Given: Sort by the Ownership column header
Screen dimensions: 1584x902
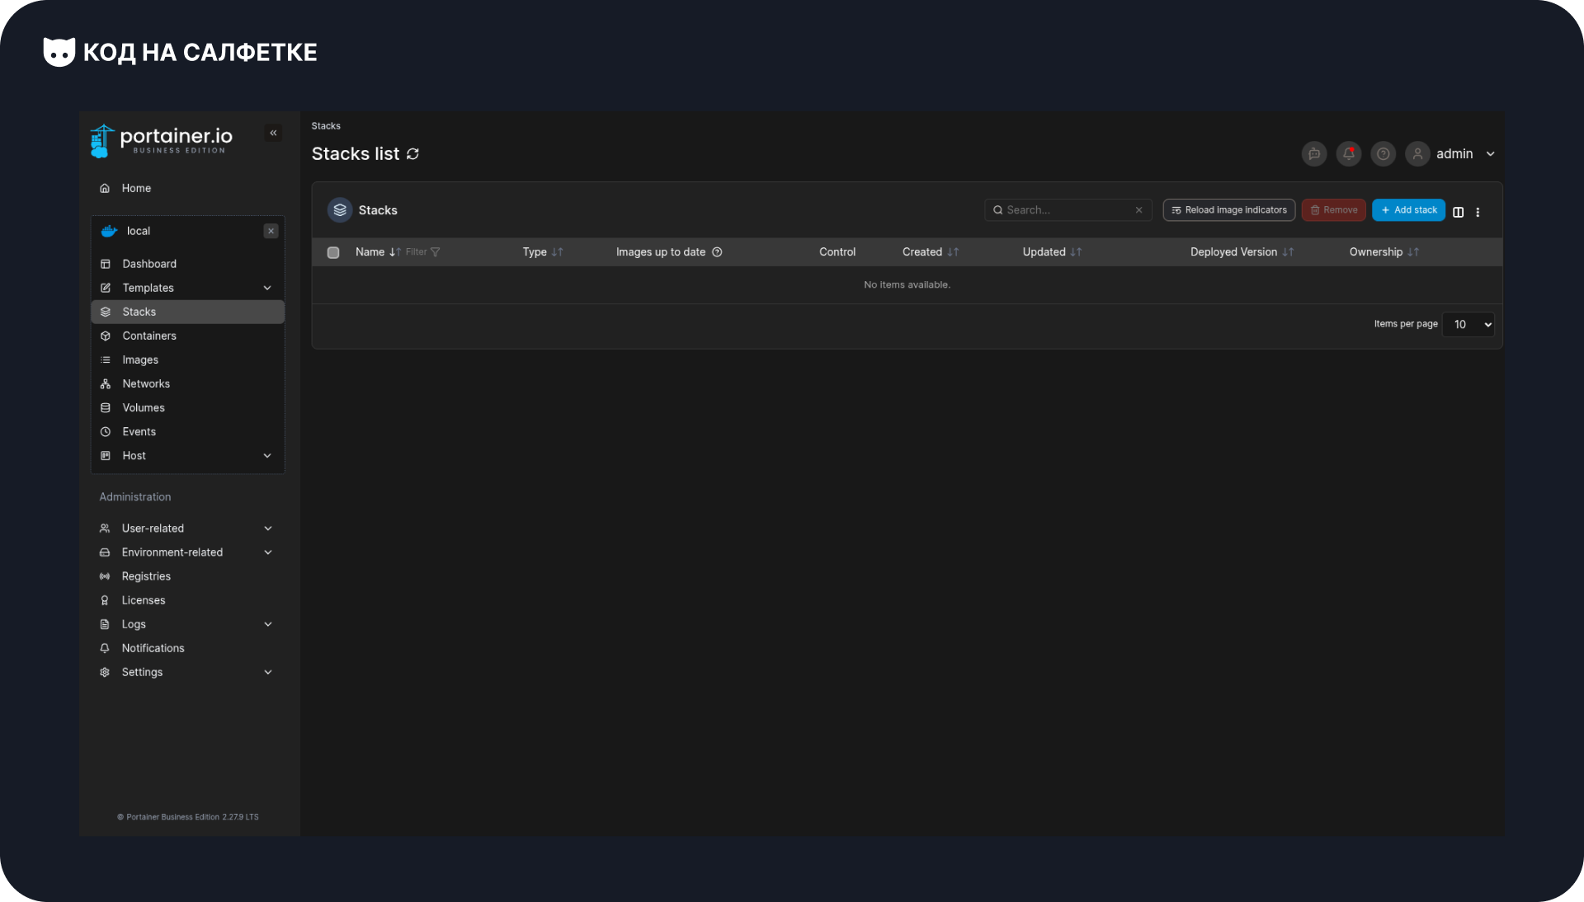Looking at the screenshot, I should 1384,252.
